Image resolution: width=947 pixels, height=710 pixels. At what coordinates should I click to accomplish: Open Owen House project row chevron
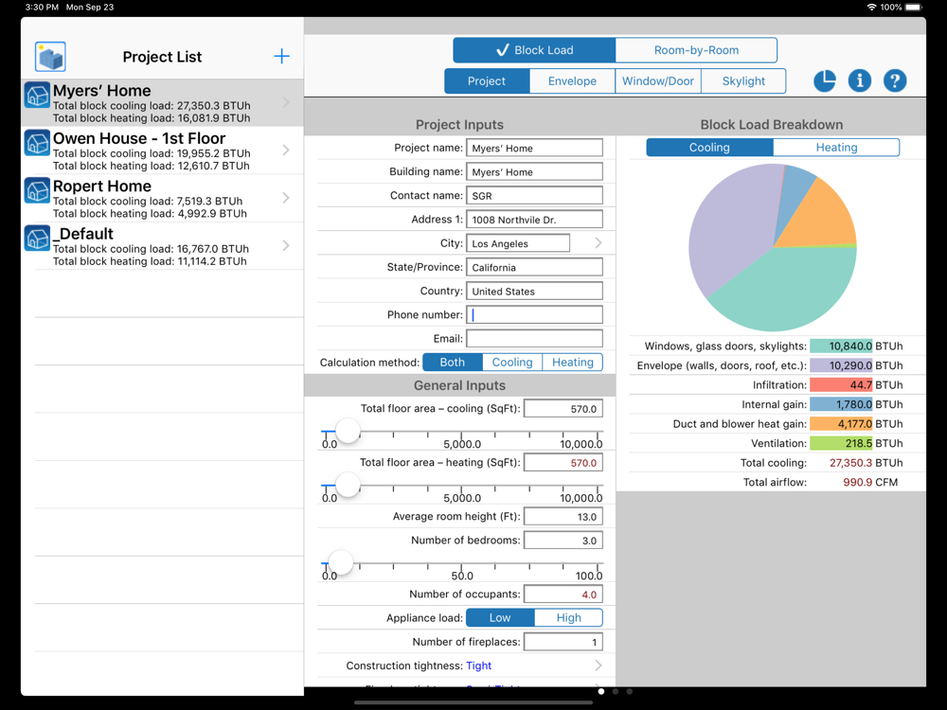pyautogui.click(x=286, y=150)
